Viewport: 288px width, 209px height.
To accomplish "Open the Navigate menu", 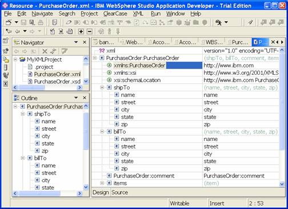I will (x=42, y=14).
